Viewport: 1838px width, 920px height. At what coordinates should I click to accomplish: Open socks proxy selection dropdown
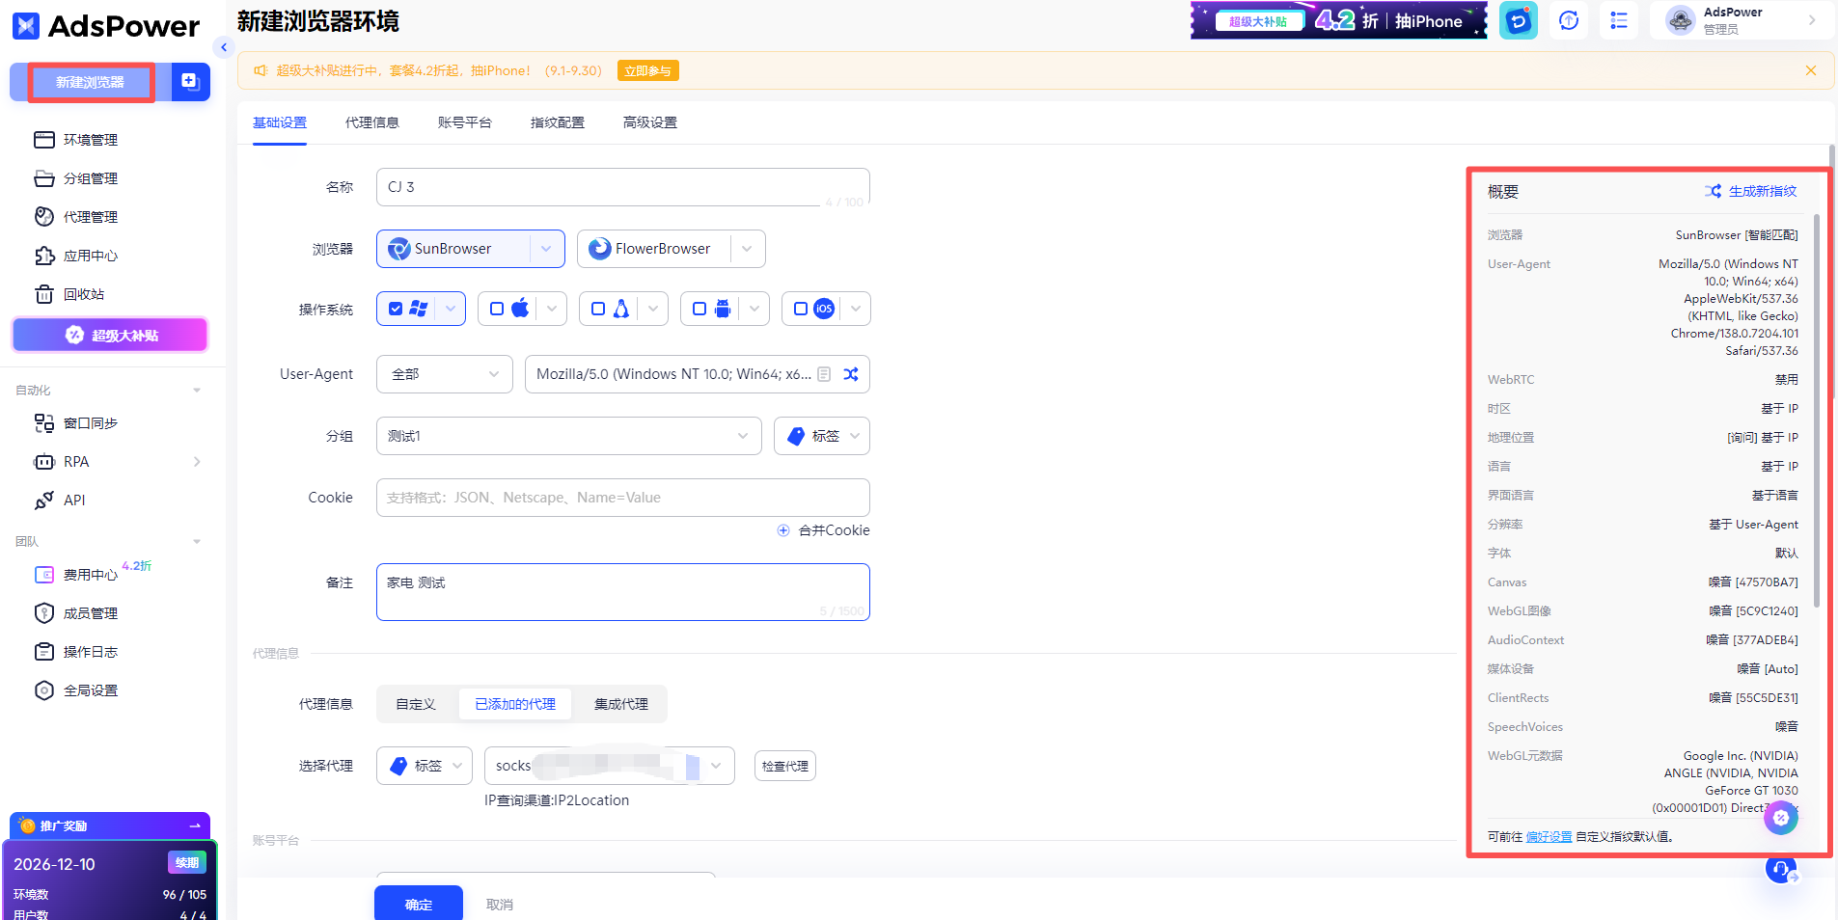[610, 766]
